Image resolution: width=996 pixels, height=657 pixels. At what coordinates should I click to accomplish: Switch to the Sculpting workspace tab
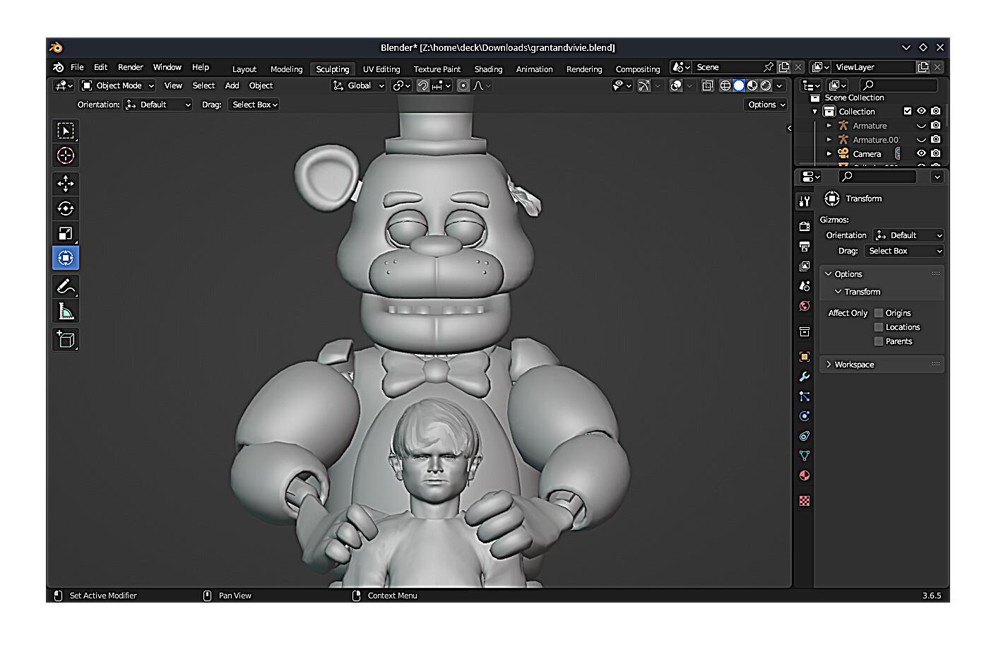[x=333, y=69]
